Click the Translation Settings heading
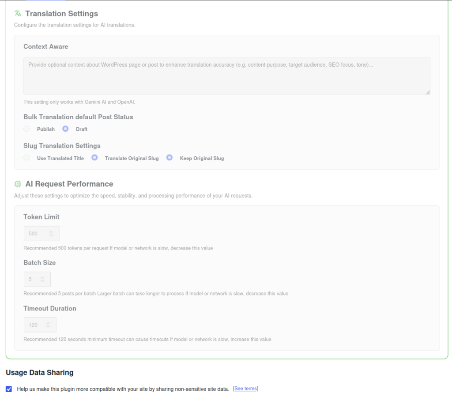The width and height of the screenshot is (452, 397). point(62,14)
